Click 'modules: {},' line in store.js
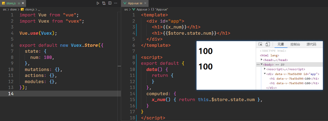The image size is (328, 121). point(41,81)
